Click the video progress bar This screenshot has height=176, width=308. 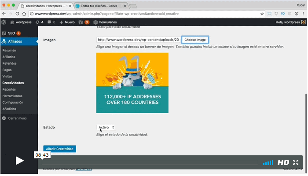(x=150, y=162)
